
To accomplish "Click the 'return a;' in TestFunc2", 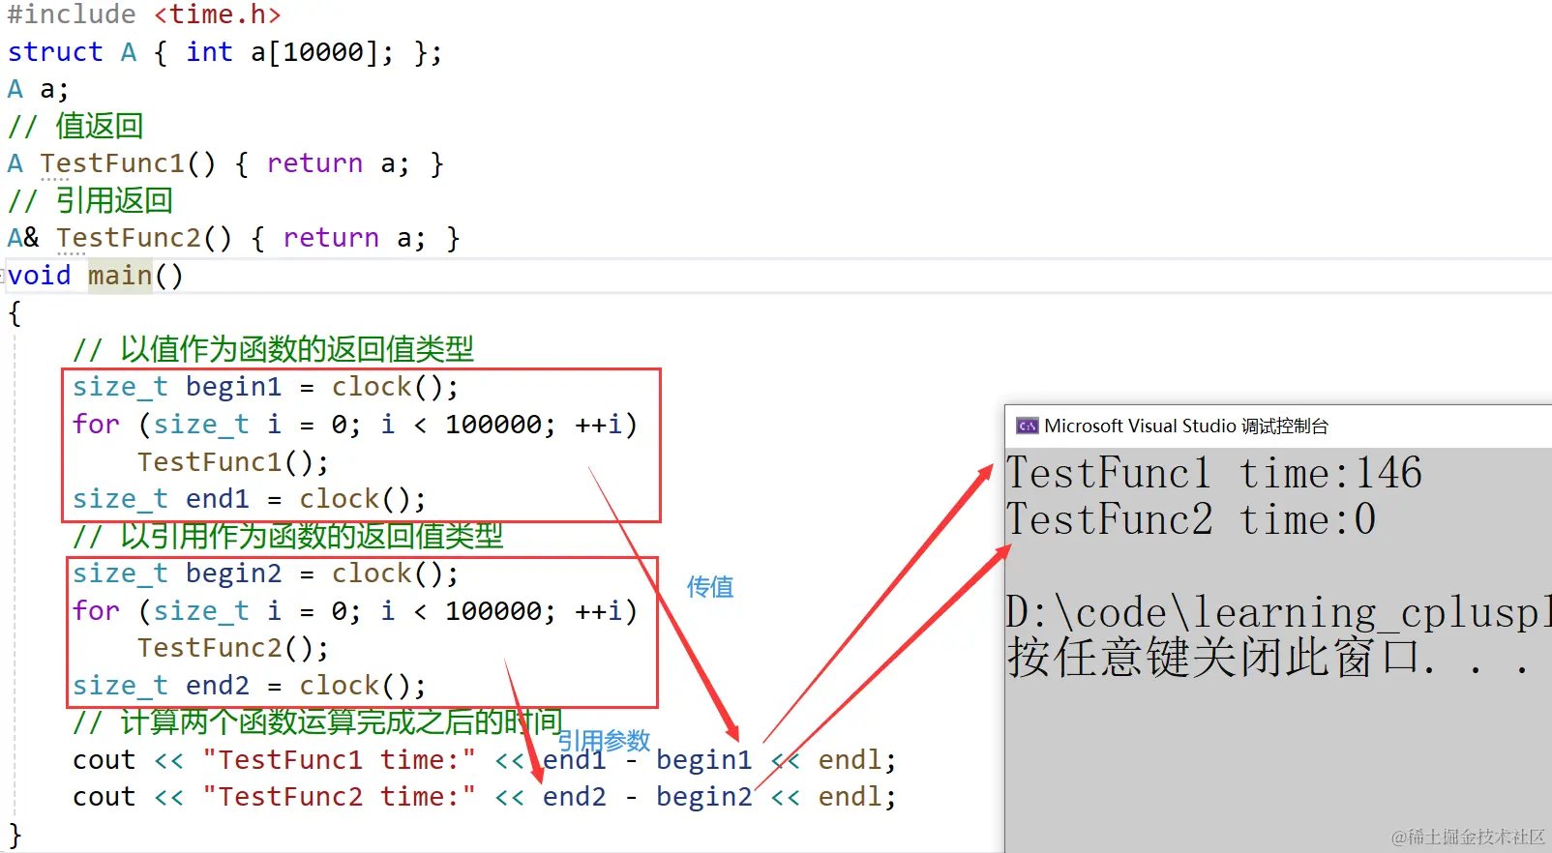I will click(x=354, y=238).
